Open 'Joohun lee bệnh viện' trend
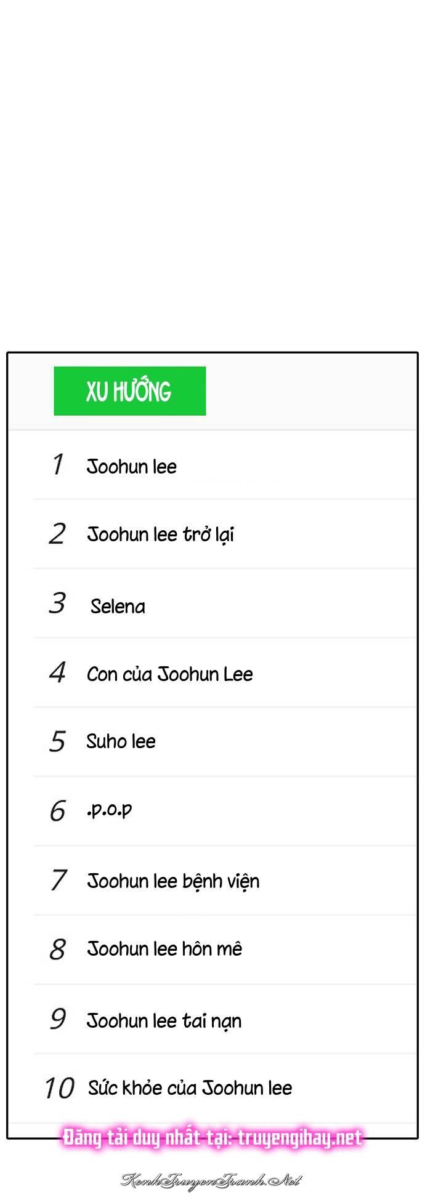The image size is (425, 1202). 173,881
